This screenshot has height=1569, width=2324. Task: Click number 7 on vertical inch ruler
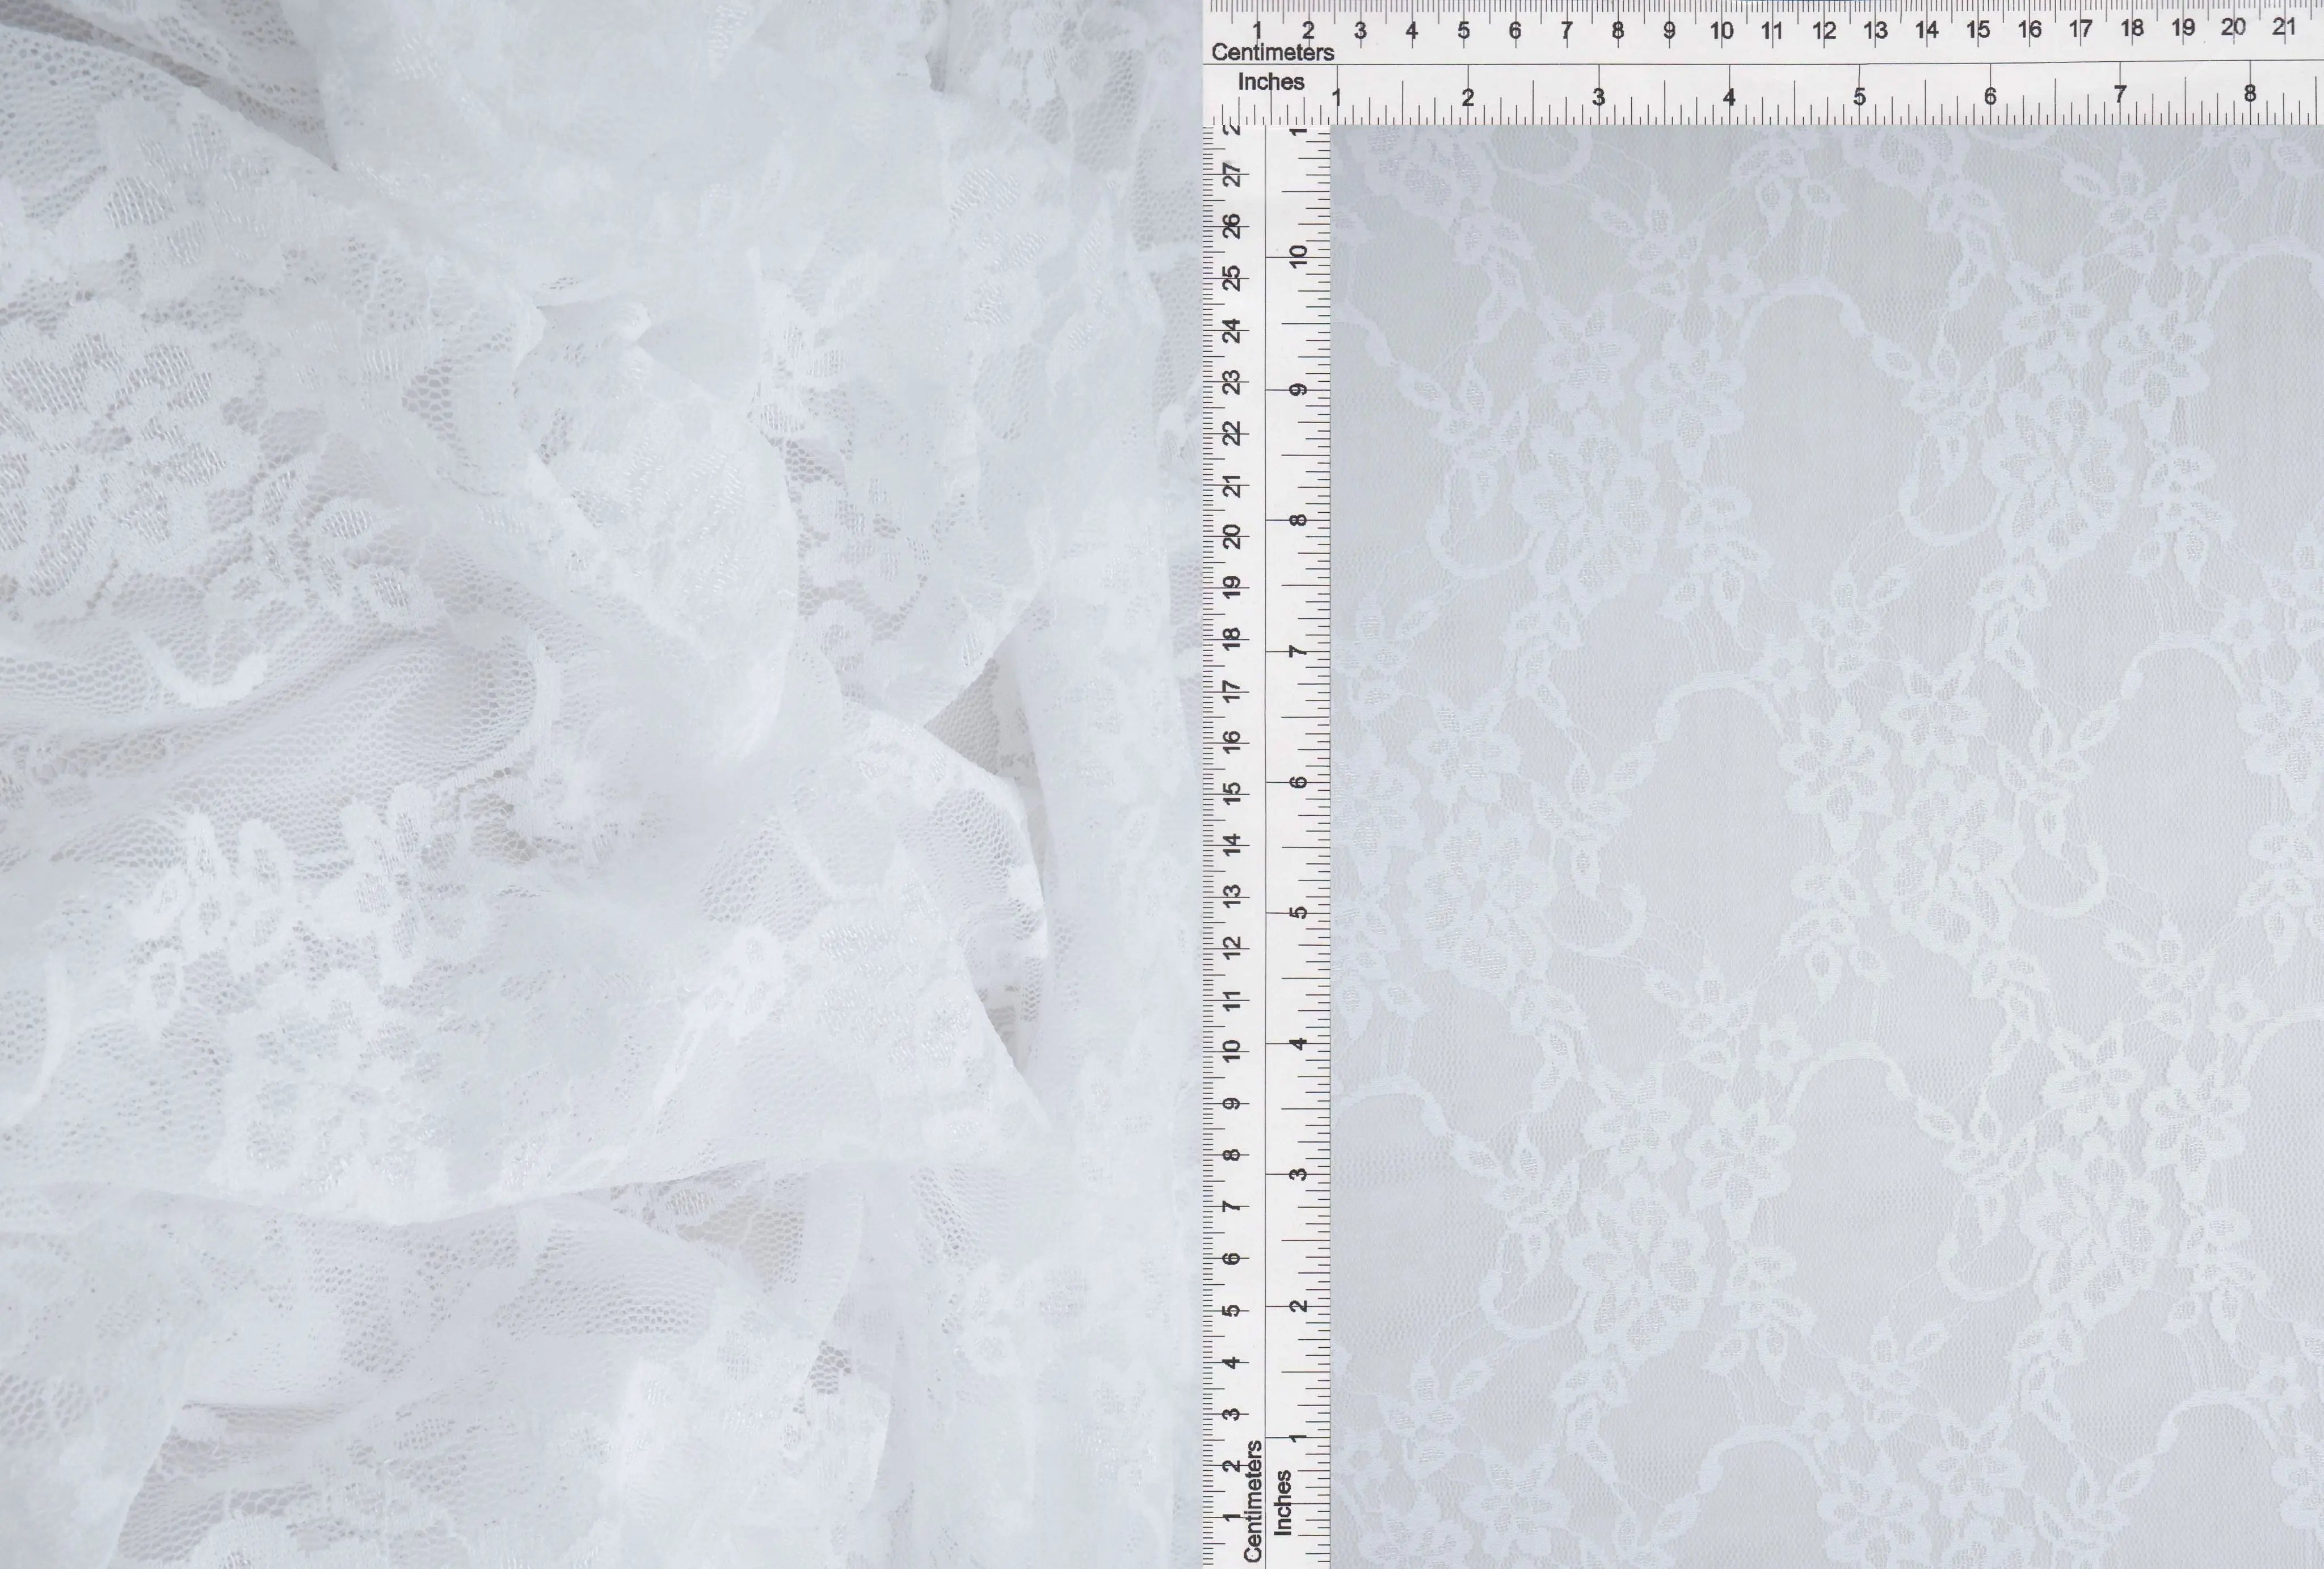[x=1298, y=651]
